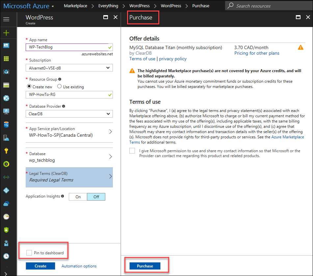Maximize the WordPress Create blade

pyautogui.click(x=106, y=17)
